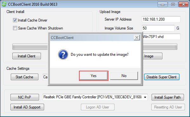Click Install AD Support button
Viewport: 190px width, 117px height.
coord(27,107)
